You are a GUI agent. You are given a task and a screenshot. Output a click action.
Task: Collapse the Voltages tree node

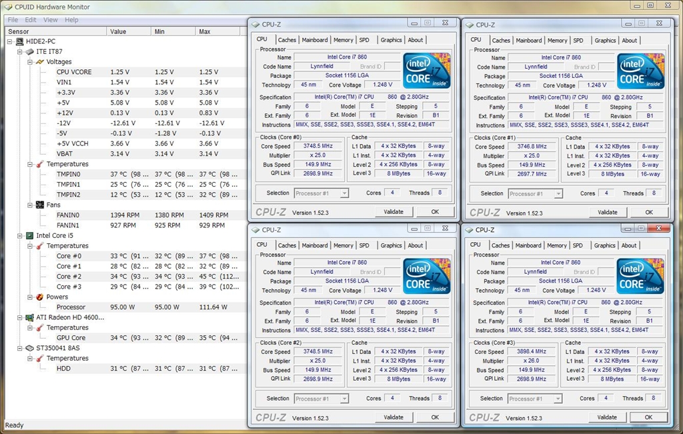(31, 62)
